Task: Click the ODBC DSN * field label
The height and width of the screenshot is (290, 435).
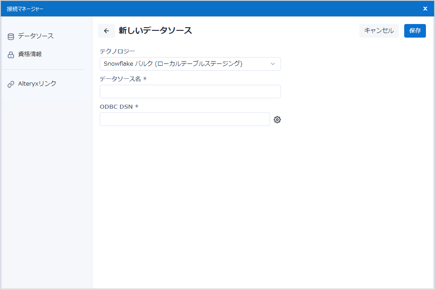Action: coord(119,106)
